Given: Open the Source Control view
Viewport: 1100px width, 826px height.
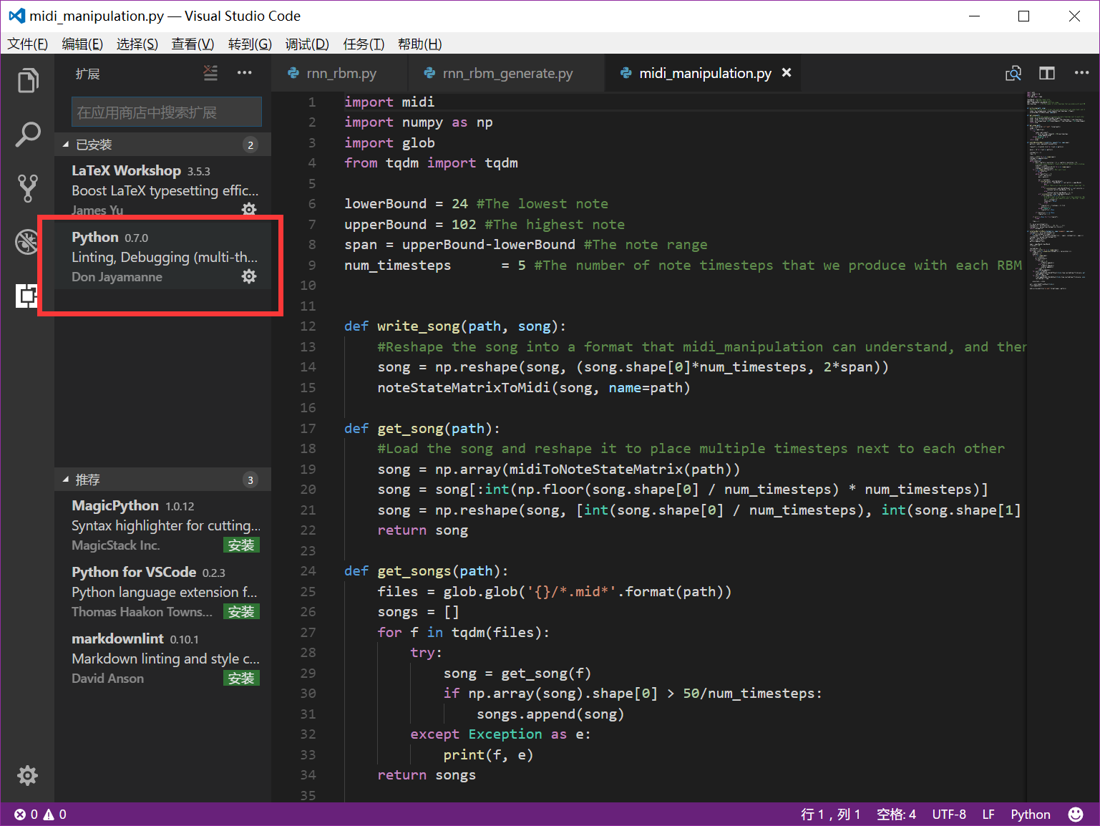Looking at the screenshot, I should coord(28,188).
